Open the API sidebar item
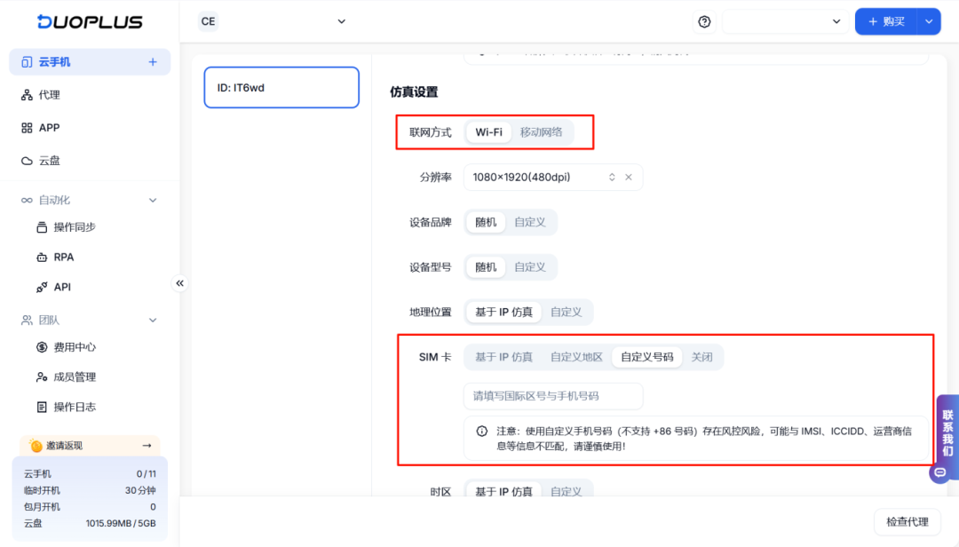Viewport: 959px width, 547px height. [55, 286]
